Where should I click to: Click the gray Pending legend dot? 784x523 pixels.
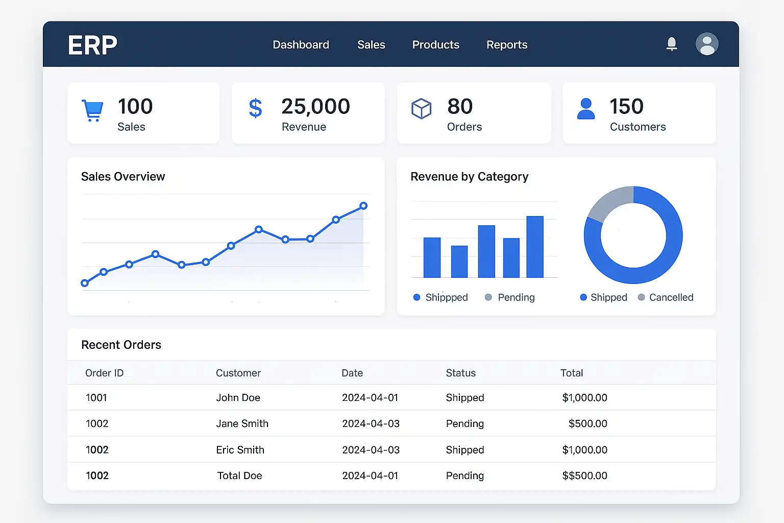point(488,297)
